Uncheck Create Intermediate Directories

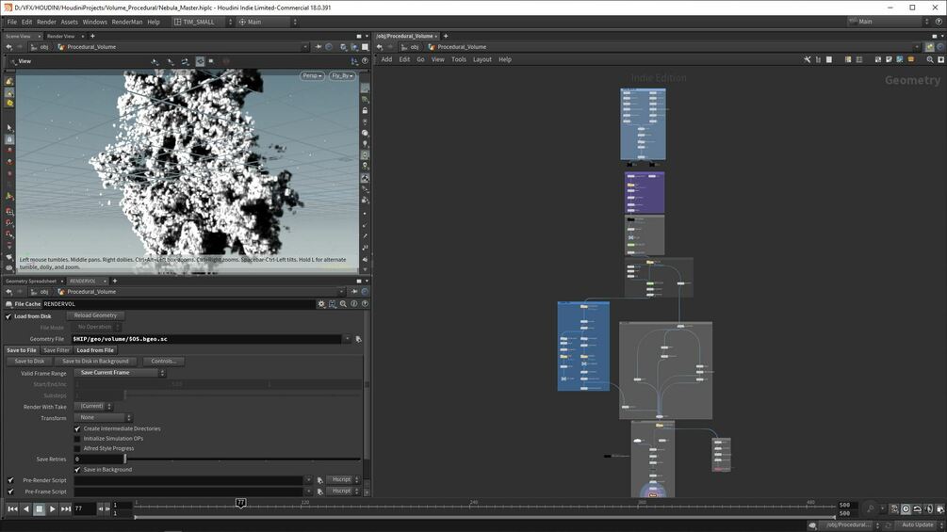coord(77,428)
